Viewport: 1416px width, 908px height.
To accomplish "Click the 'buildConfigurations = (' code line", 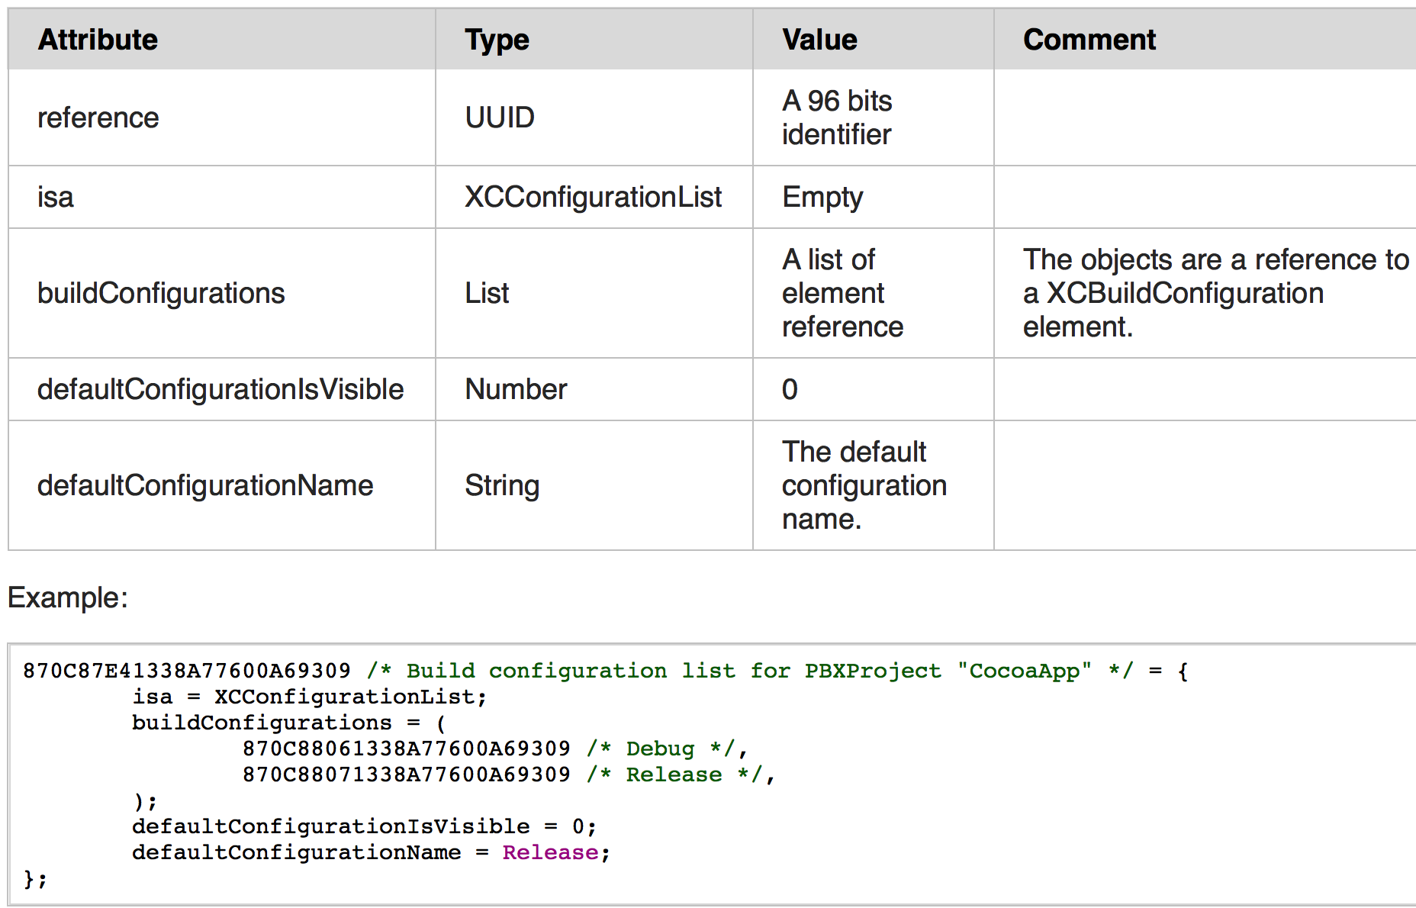I will pyautogui.click(x=289, y=723).
